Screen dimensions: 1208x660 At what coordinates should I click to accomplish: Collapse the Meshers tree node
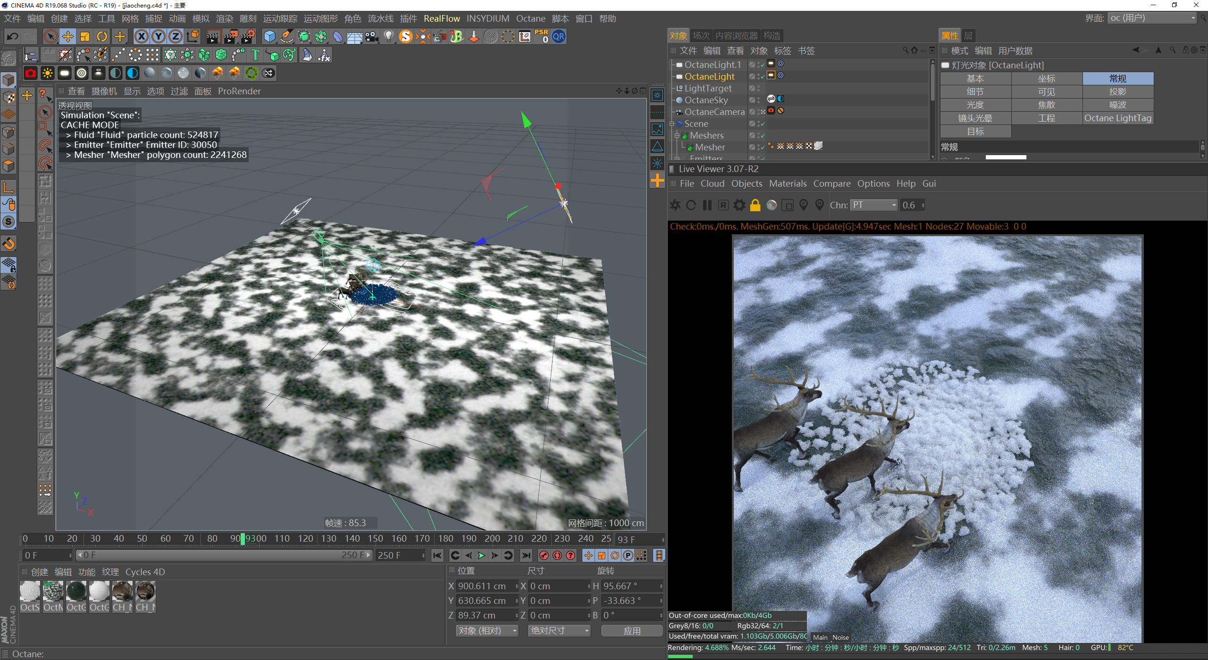(677, 136)
